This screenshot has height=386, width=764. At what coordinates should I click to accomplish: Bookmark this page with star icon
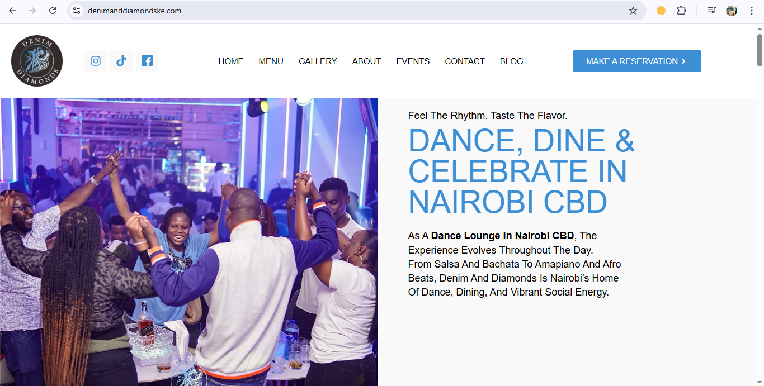(x=633, y=11)
